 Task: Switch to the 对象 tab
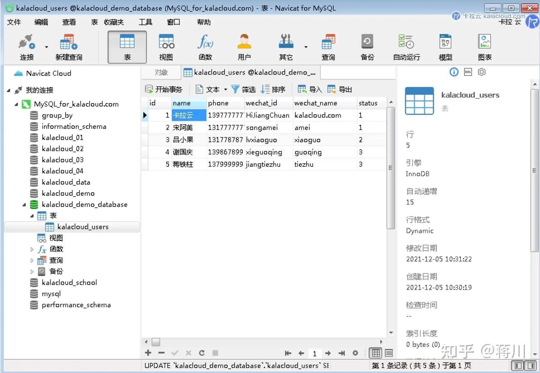pos(161,72)
